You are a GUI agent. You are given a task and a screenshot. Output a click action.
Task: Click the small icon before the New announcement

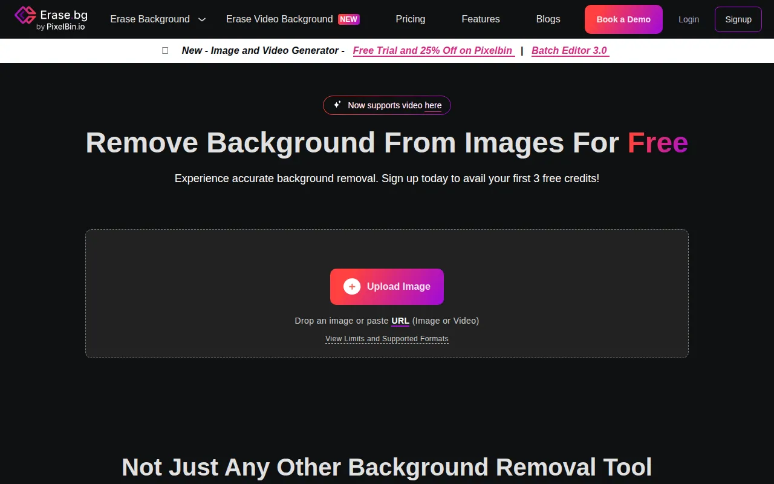click(x=165, y=51)
